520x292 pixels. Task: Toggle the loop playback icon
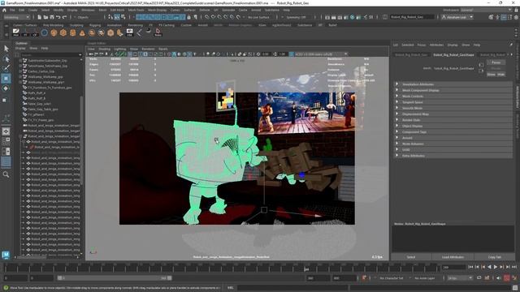pyautogui.click(x=479, y=278)
